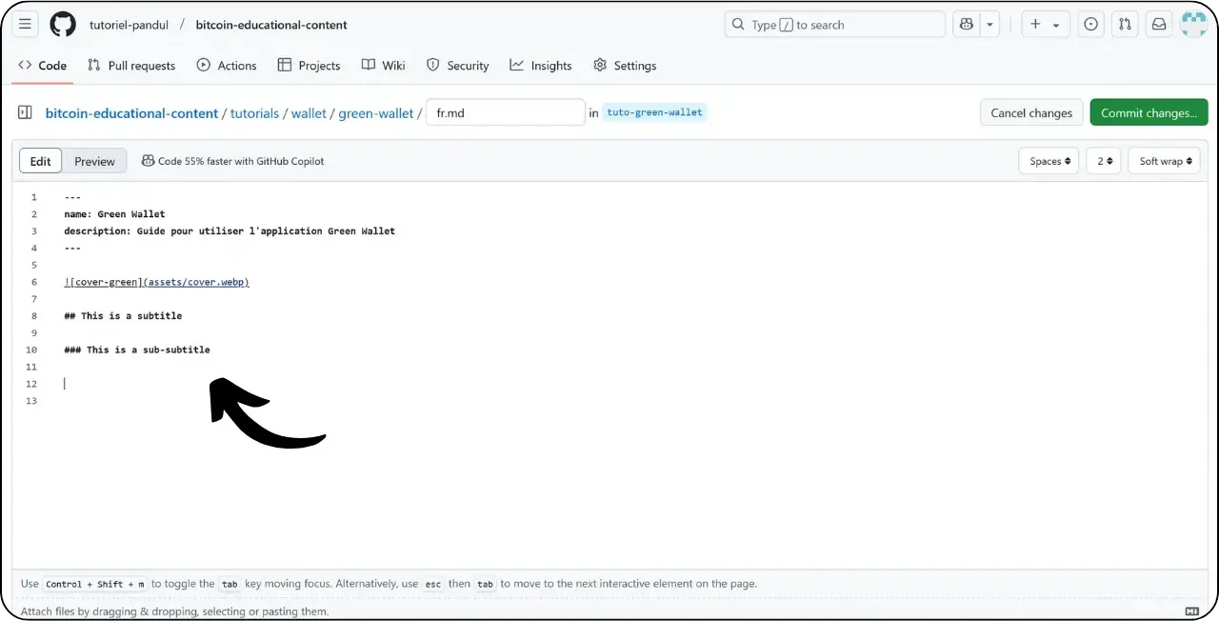This screenshot has width=1219, height=621.
Task: Change indent size via the 2 dropdown
Action: [x=1103, y=161]
